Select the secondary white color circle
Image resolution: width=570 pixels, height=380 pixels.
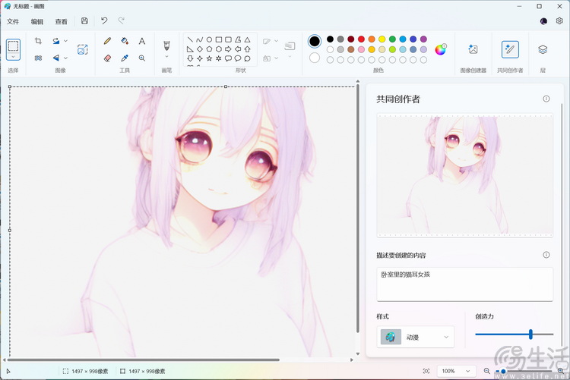pyautogui.click(x=315, y=58)
